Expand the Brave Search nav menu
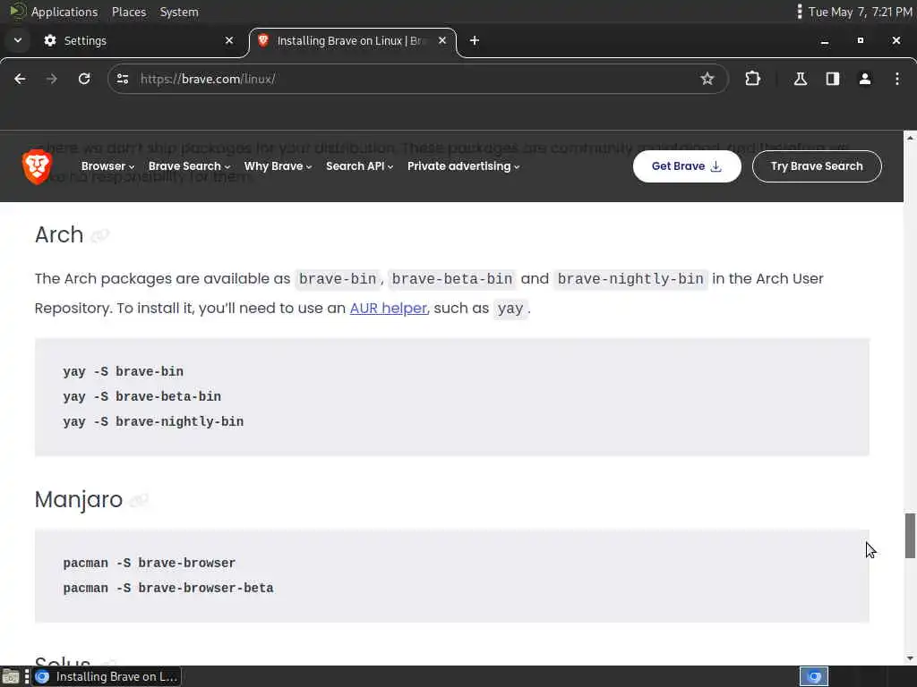Screen dimensions: 917x687 tap(189, 166)
